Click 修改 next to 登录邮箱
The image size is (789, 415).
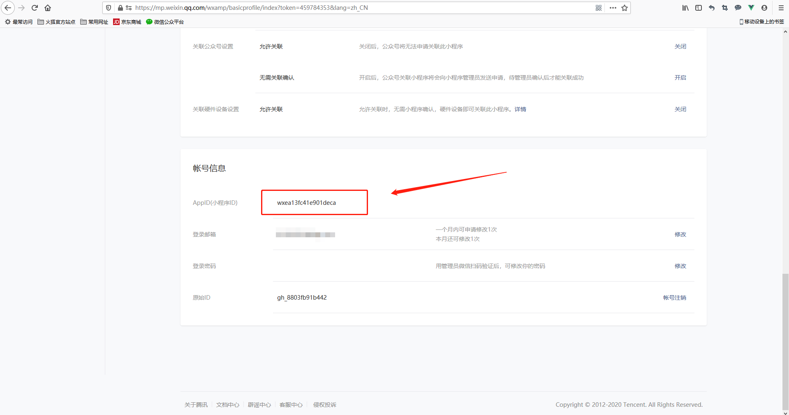pyautogui.click(x=680, y=234)
